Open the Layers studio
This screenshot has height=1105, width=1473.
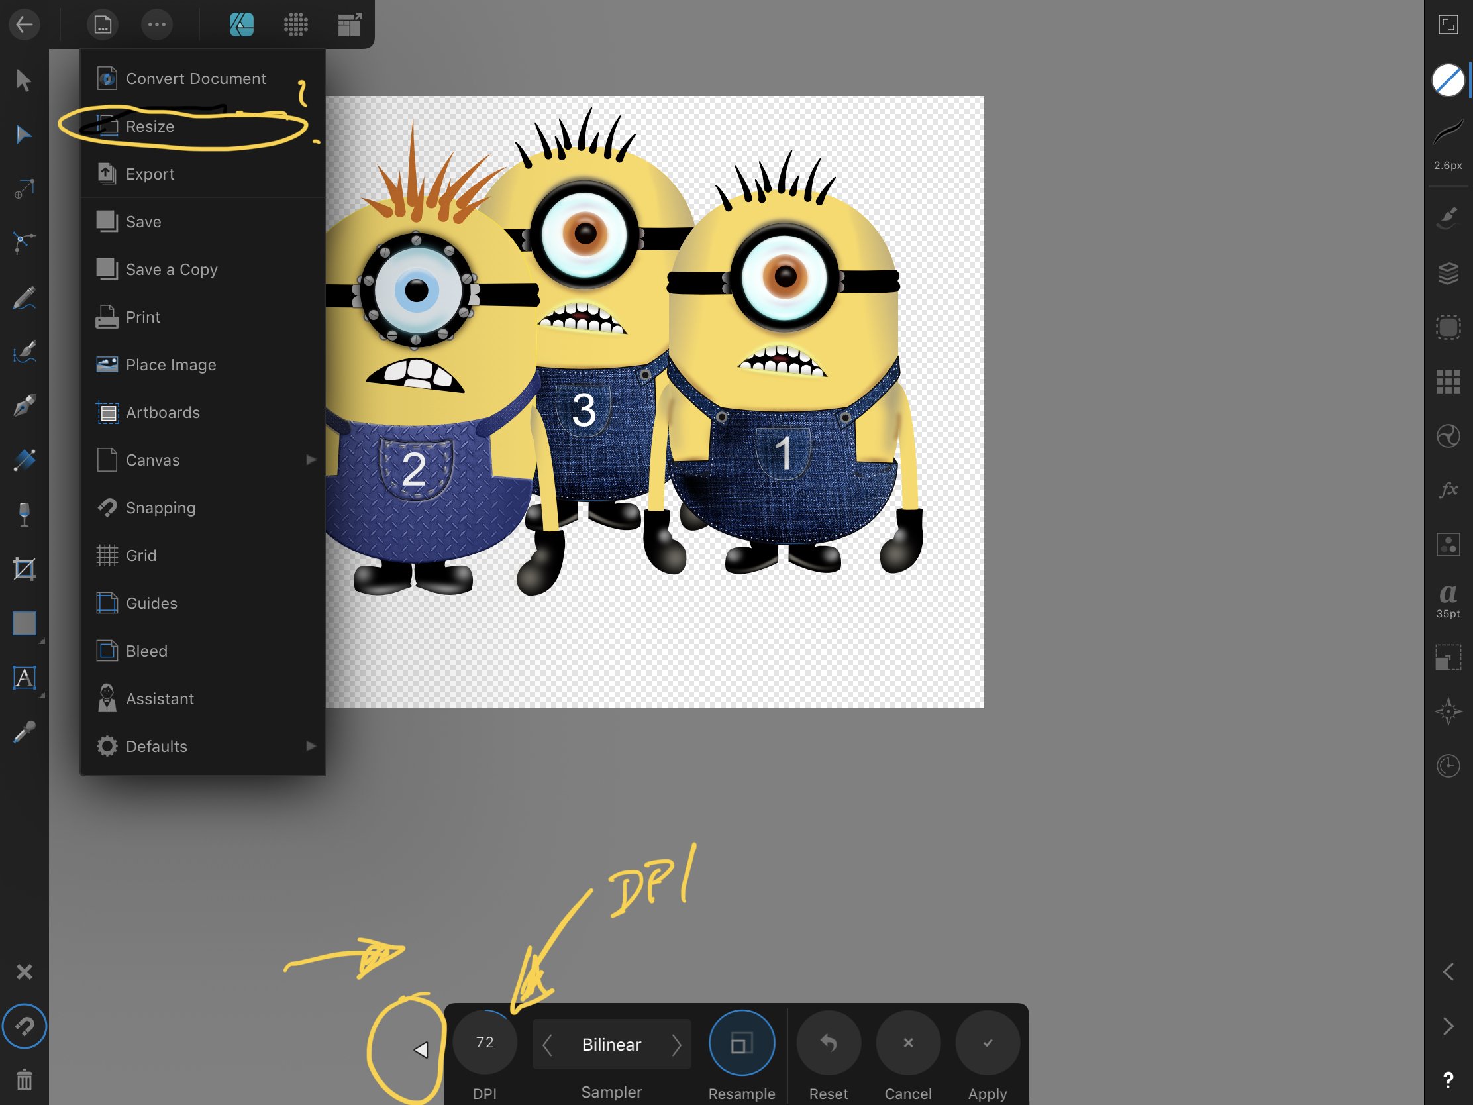(1448, 272)
